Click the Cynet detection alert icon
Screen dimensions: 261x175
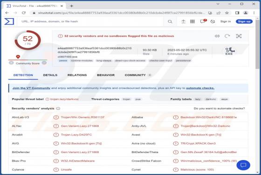pyautogui.click(x=176, y=170)
